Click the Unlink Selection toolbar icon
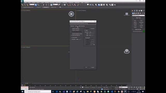The width and height of the screenshot is (166, 93). [25, 5]
